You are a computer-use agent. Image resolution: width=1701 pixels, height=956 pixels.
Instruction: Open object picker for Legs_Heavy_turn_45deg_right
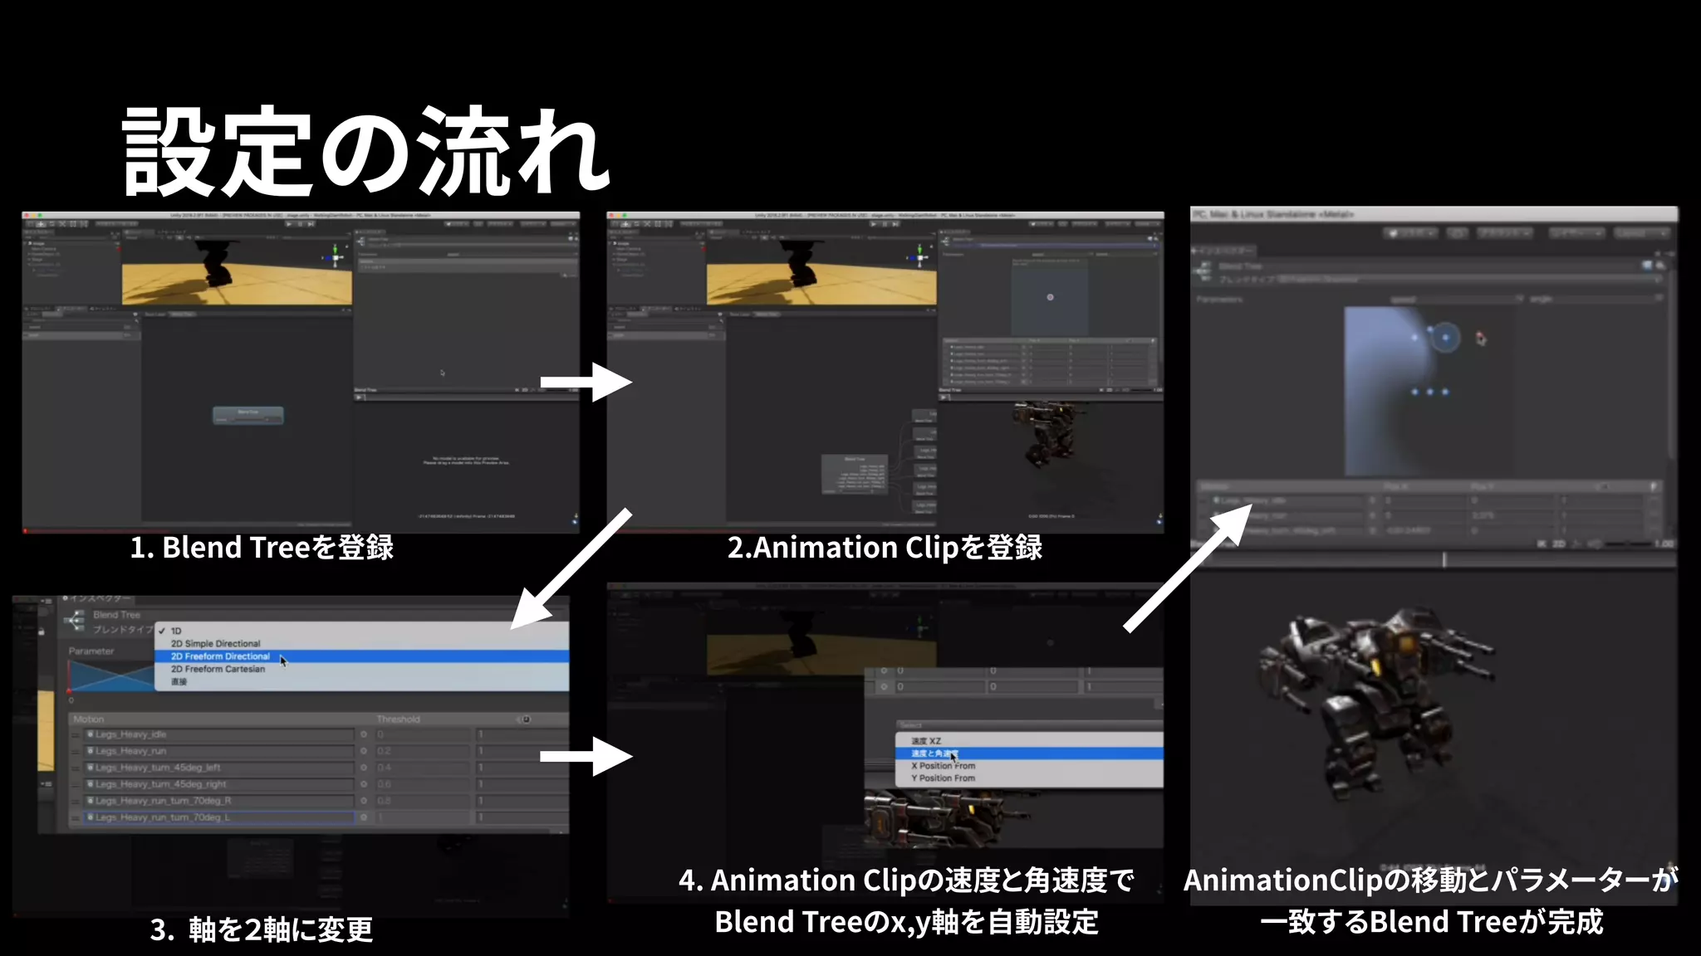coord(364,784)
